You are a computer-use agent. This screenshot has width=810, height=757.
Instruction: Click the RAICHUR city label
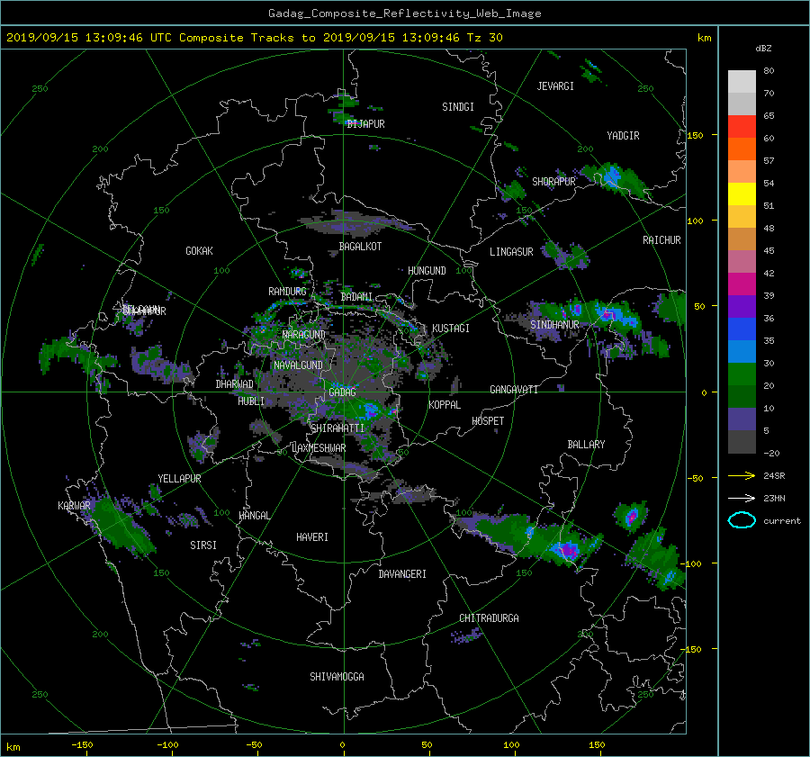click(x=661, y=240)
